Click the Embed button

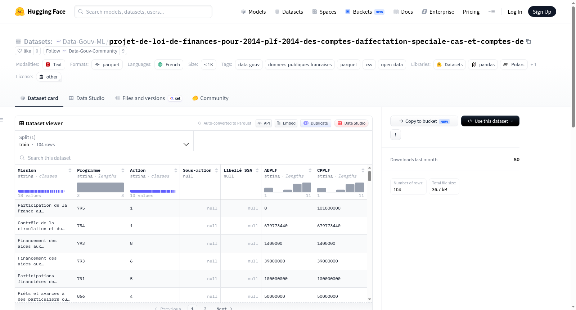286,123
